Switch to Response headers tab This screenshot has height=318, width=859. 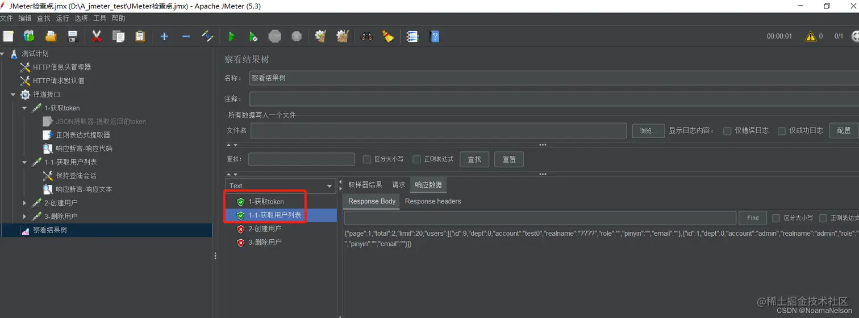pos(433,201)
